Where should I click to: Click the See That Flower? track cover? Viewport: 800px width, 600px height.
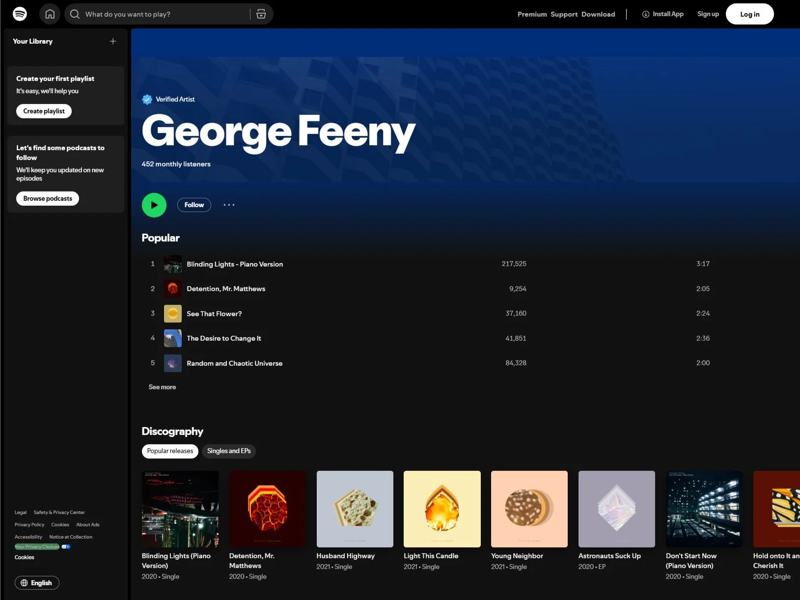point(173,314)
